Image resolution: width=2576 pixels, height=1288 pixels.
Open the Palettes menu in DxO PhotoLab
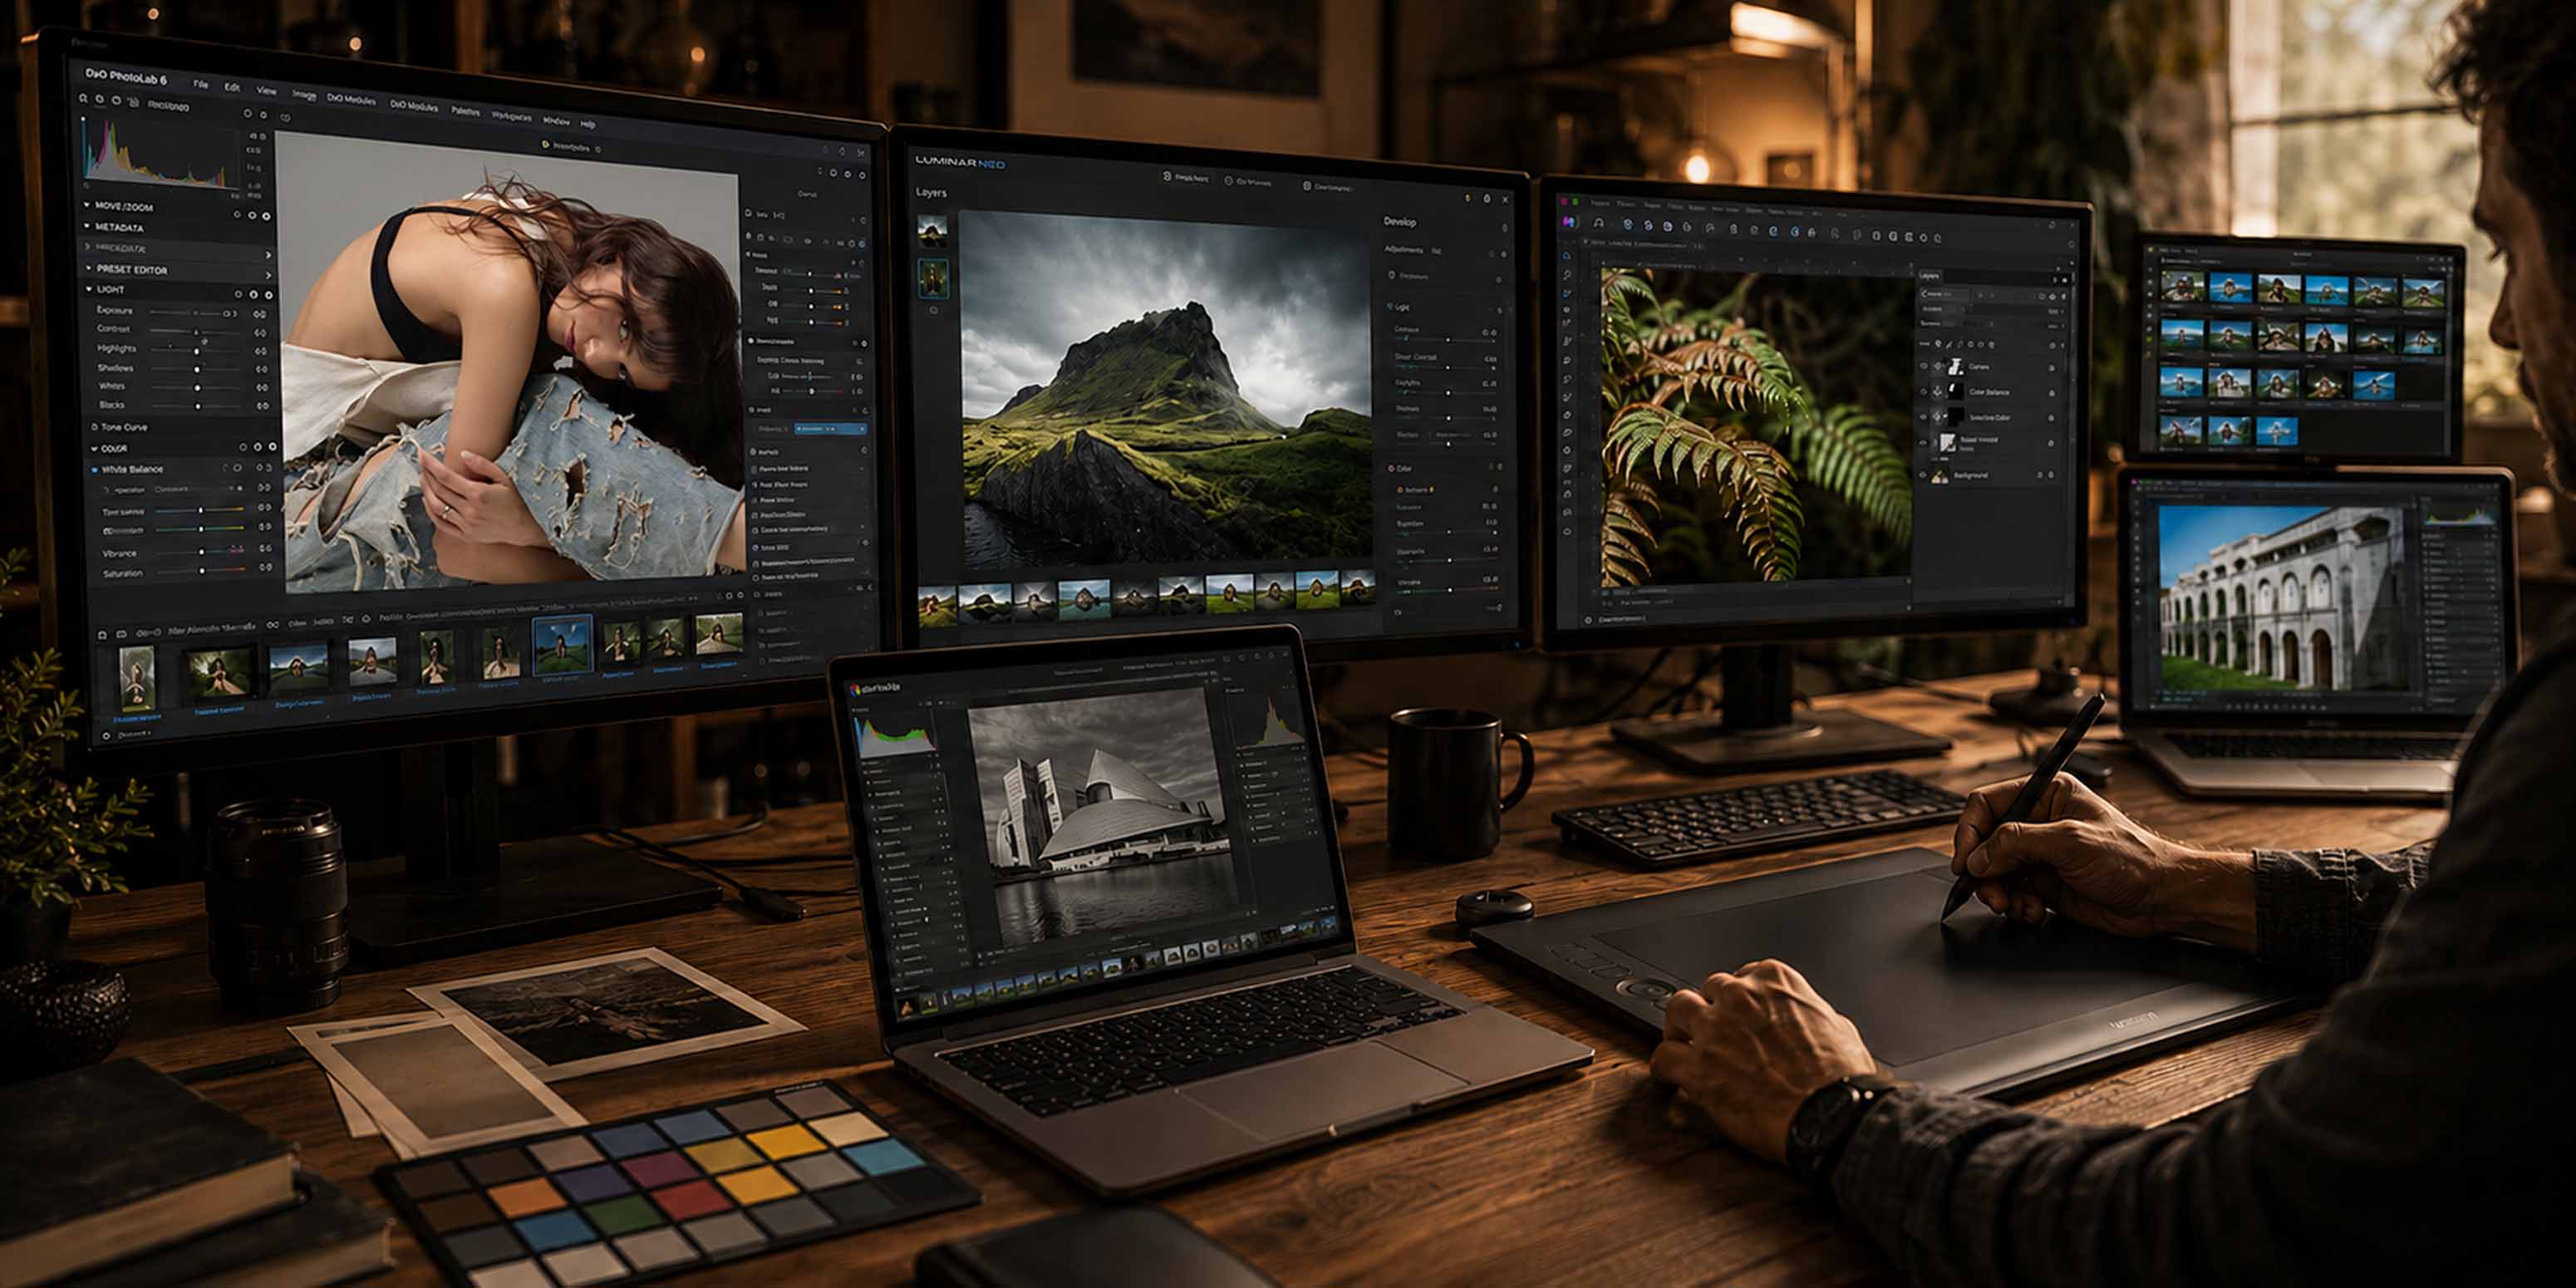point(465,111)
